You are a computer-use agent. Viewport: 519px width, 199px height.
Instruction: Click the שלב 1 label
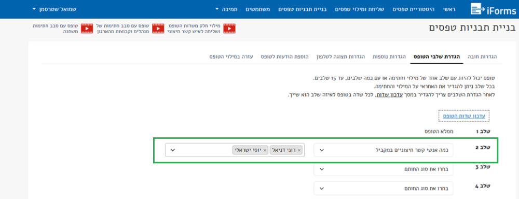coord(483,132)
